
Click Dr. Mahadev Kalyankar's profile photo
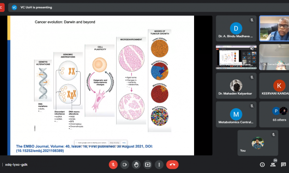tap(236, 86)
